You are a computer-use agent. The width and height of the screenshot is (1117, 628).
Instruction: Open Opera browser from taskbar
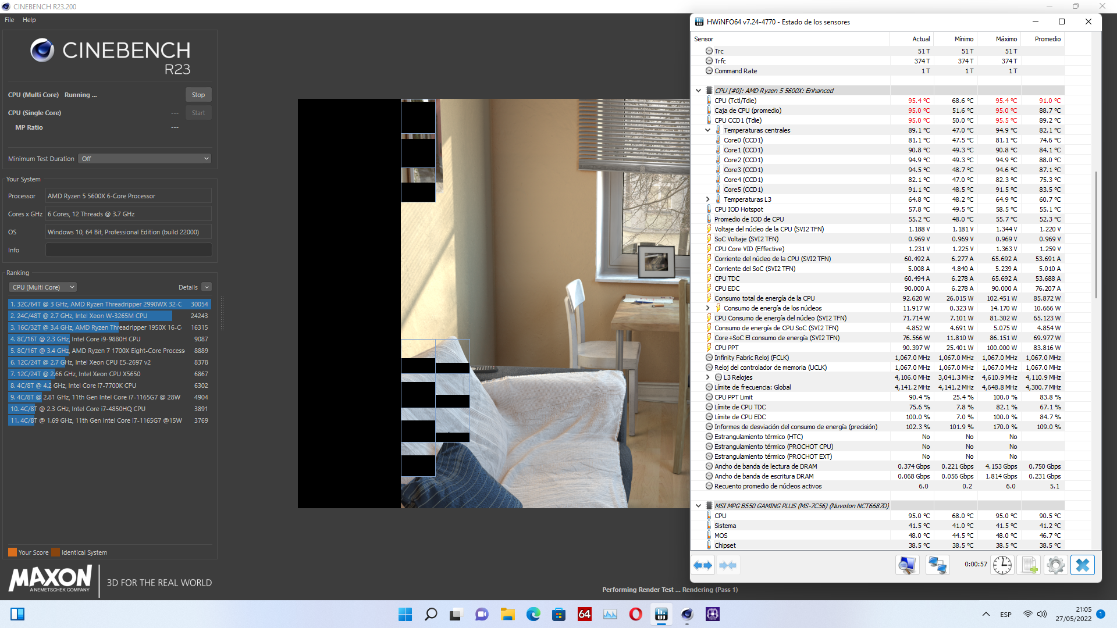click(x=635, y=614)
